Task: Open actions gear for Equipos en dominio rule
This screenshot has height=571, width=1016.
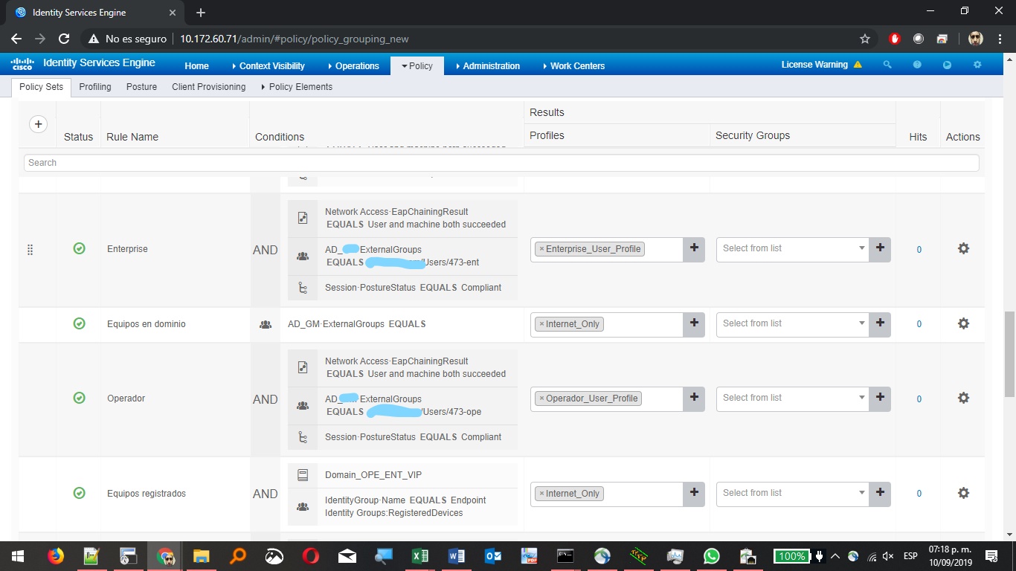Action: [x=963, y=323]
